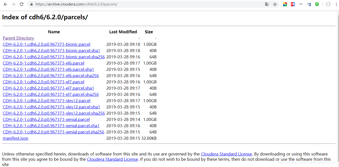Open the Google Translate page icon
This screenshot has width=339, height=167.
267,4
